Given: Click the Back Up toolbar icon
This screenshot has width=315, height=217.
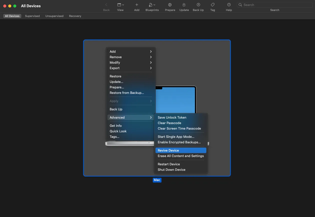Looking at the screenshot, I should [198, 5].
